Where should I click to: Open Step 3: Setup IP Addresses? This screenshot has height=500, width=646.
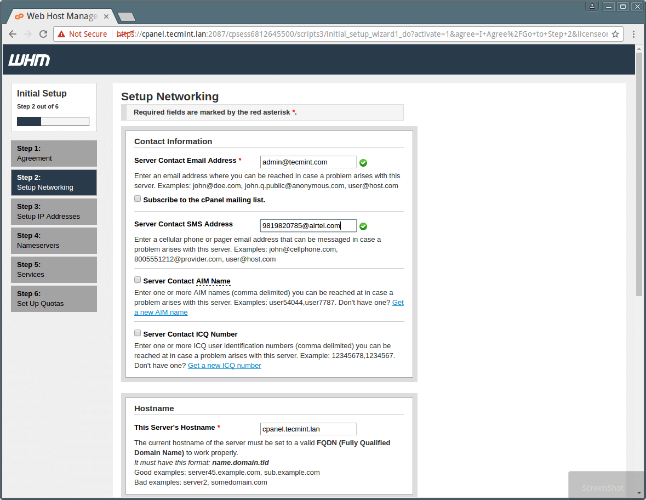[54, 212]
